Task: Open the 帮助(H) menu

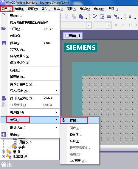Action: pos(113,9)
